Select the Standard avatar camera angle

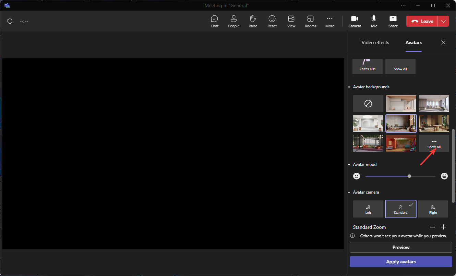click(401, 209)
